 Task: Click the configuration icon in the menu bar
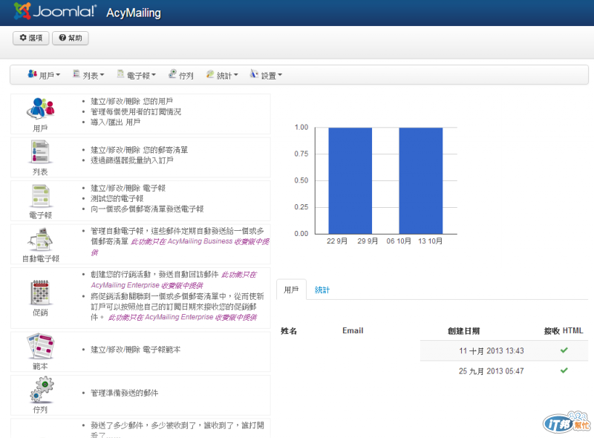254,73
